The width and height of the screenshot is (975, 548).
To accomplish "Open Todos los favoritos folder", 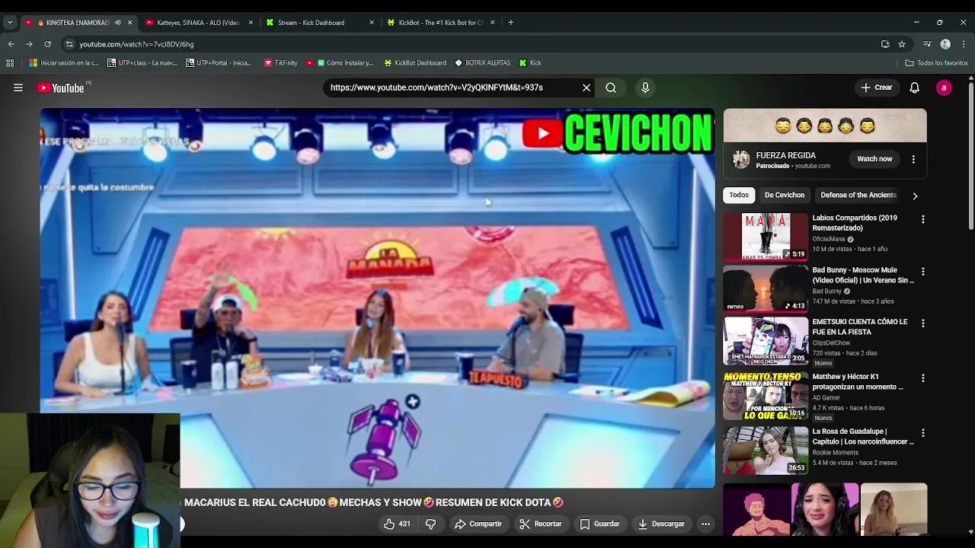I will pos(936,63).
